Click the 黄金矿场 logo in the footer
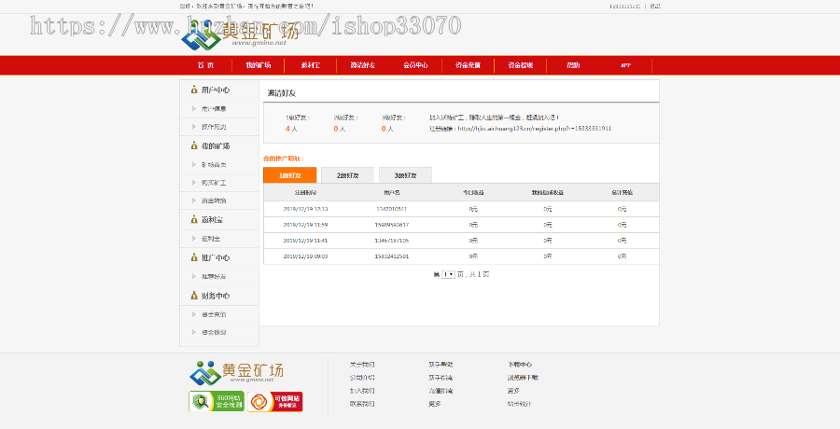Screen dimensions: 840x429 (236, 373)
